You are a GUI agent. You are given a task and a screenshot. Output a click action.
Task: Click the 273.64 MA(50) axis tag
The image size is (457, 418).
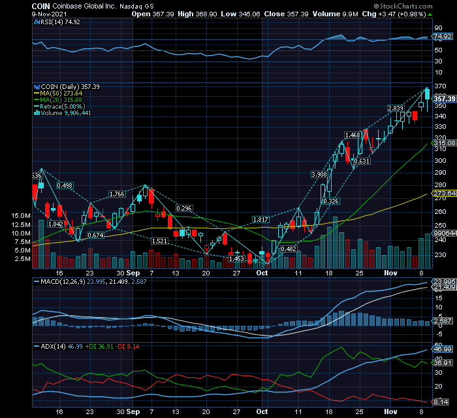click(444, 194)
